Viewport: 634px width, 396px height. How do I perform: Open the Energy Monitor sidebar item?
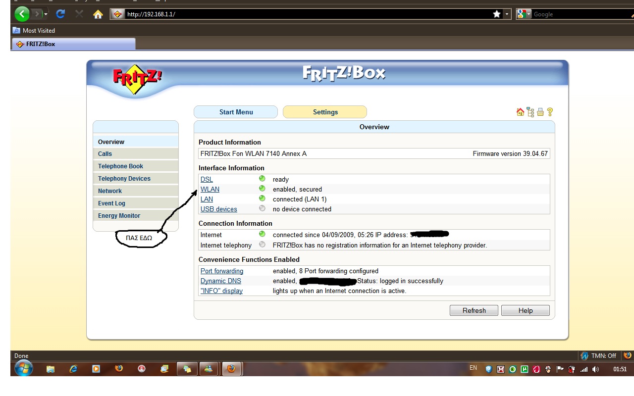[135, 216]
